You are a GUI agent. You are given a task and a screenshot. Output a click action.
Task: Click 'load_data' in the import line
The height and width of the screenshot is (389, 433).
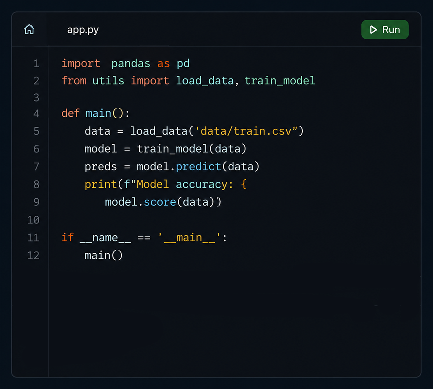205,81
